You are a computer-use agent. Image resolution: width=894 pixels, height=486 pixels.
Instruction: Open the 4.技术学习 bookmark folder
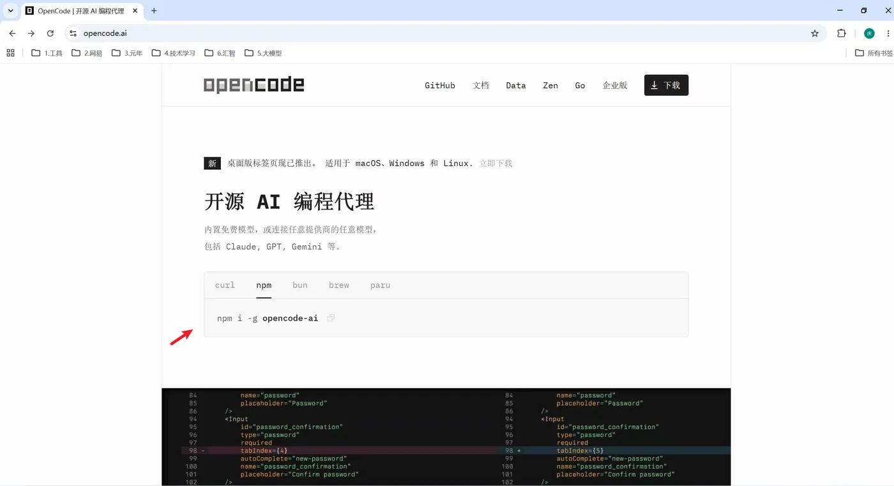point(174,53)
